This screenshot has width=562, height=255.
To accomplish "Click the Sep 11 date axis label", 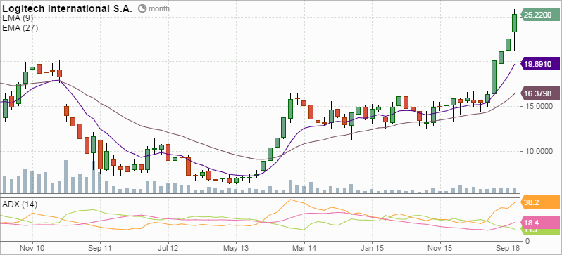I will 100,247.
